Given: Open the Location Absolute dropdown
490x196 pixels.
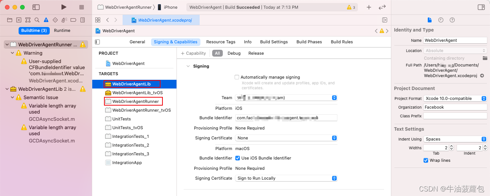Looking at the screenshot, I should 455,51.
